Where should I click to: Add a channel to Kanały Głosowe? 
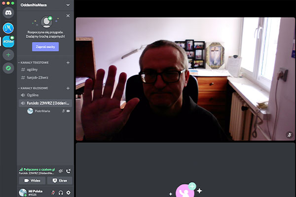point(68,88)
